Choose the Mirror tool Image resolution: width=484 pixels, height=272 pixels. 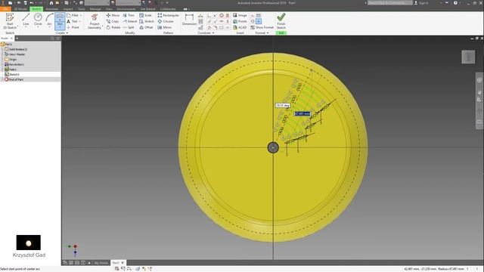click(164, 27)
